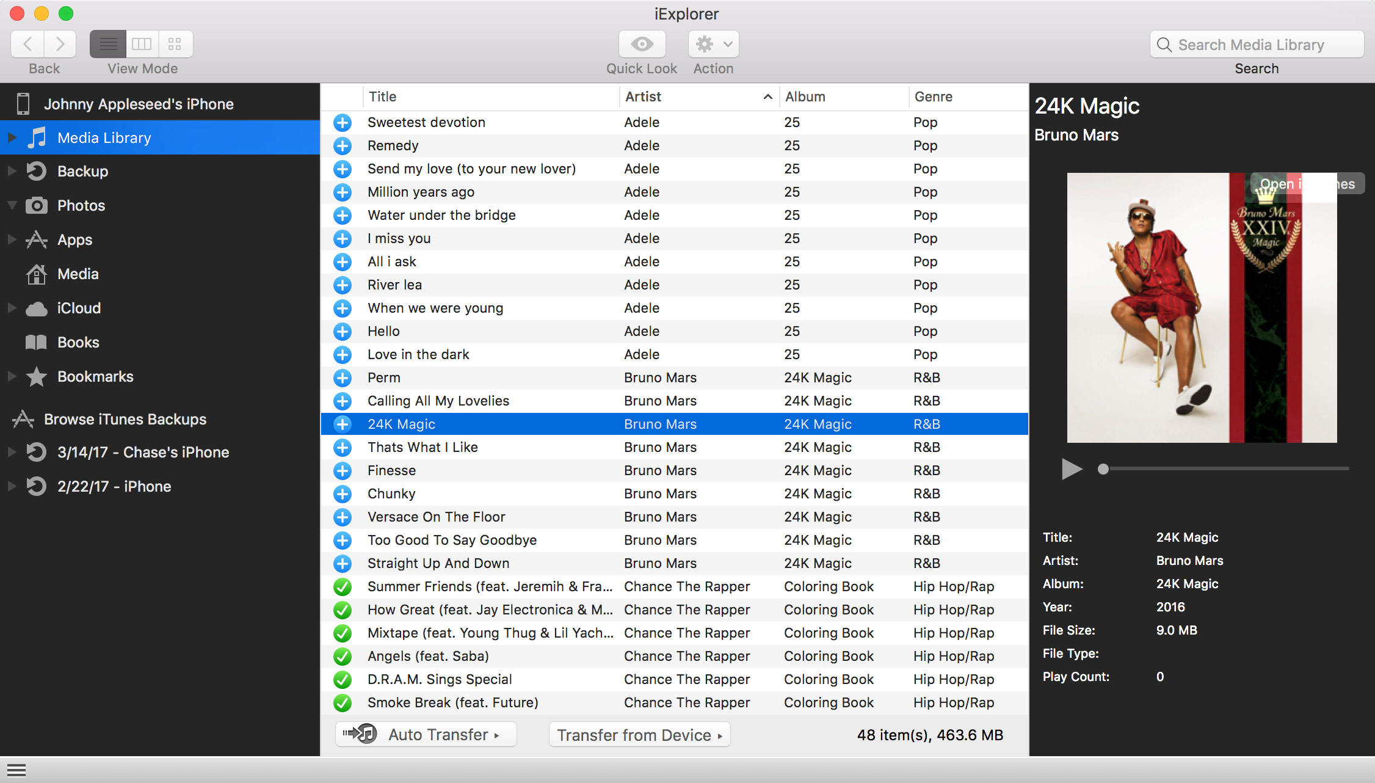The image size is (1375, 783).
Task: Add Sweetest devotion with the plus toggle
Action: point(343,122)
